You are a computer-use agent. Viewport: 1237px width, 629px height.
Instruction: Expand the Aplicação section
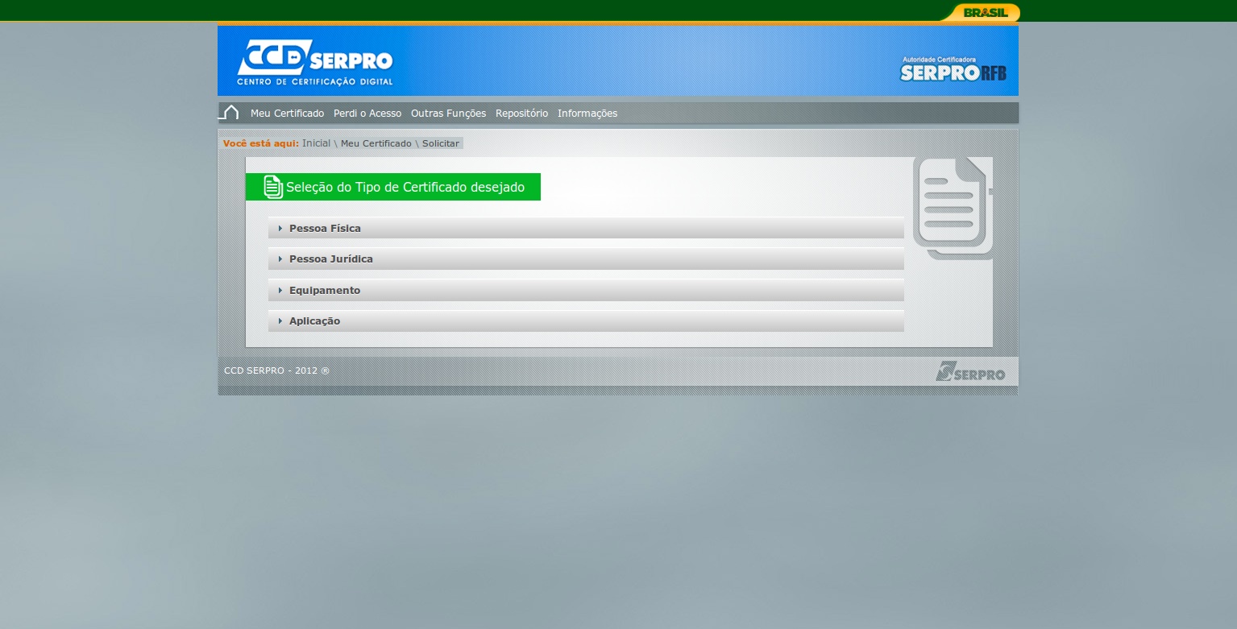(x=314, y=321)
